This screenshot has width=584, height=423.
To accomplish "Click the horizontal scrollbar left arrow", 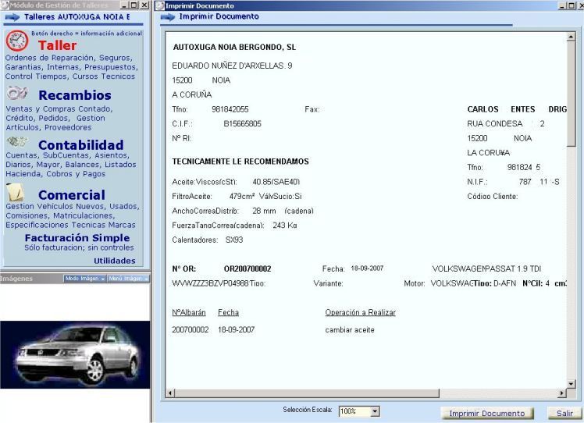I will [170, 393].
